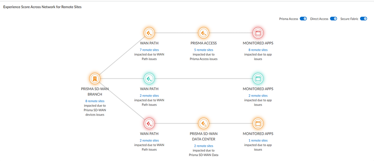Toggle the Secure Fabric switch

point(363,19)
